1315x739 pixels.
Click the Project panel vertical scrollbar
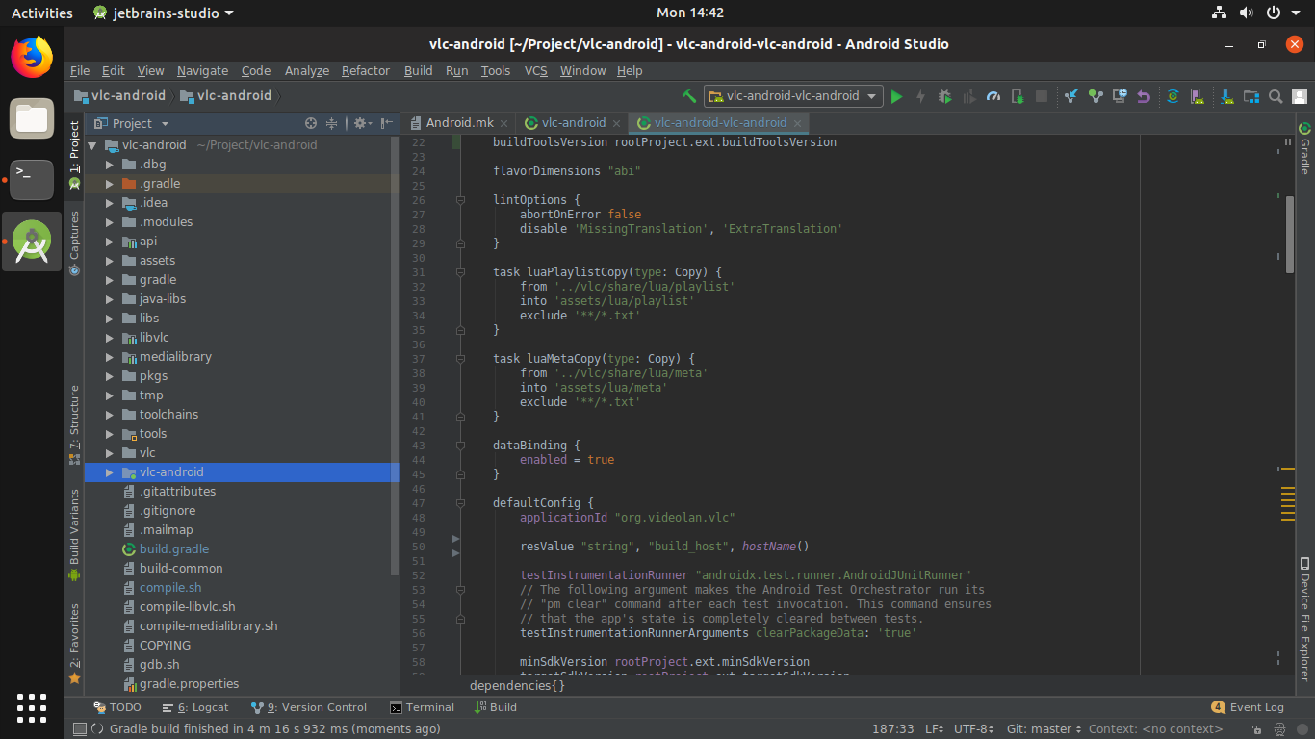(x=395, y=356)
